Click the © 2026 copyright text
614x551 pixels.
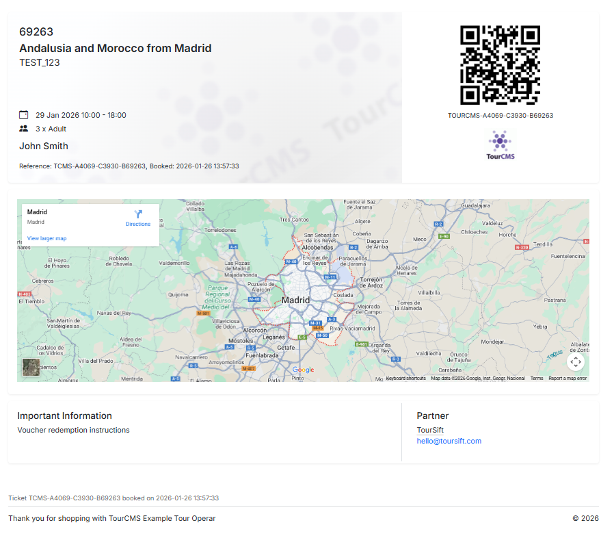coord(585,518)
